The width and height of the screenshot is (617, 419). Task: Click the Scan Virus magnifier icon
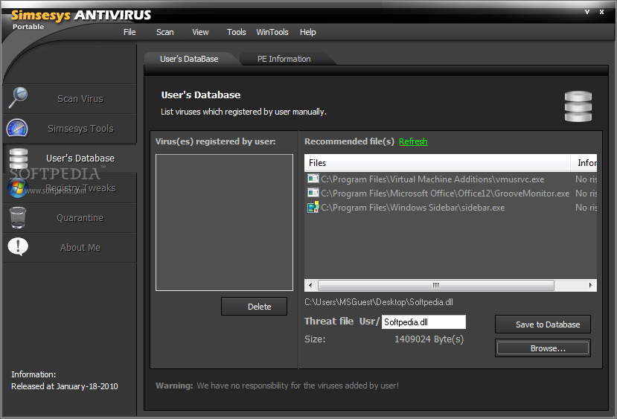pos(18,98)
